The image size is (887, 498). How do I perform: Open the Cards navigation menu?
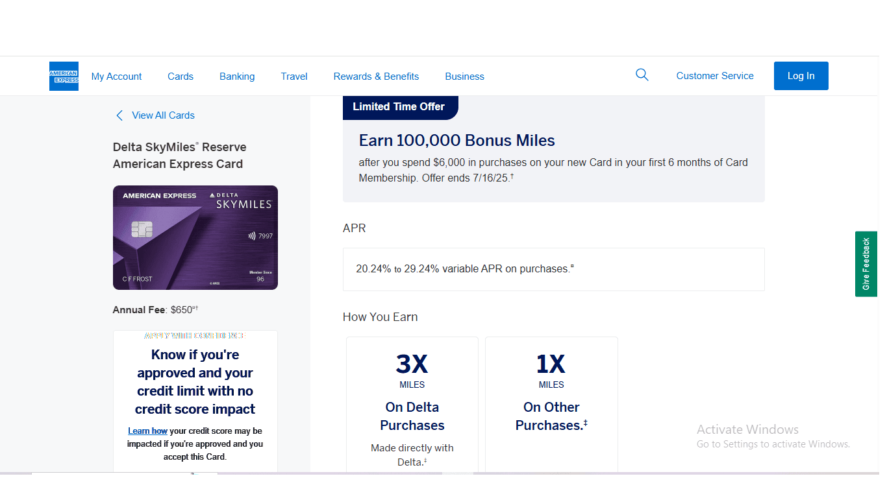point(180,76)
